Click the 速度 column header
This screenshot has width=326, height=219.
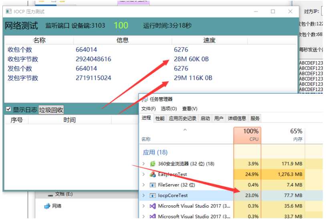209,40
